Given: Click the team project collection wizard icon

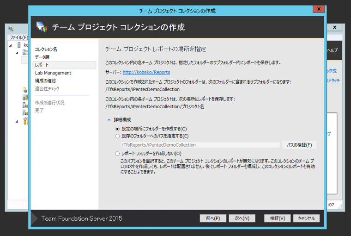Looking at the screenshot, I should pyautogui.click(x=42, y=27).
